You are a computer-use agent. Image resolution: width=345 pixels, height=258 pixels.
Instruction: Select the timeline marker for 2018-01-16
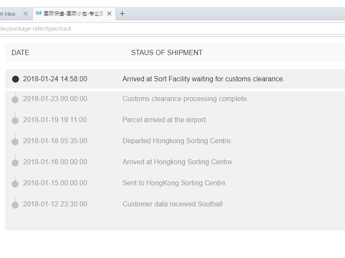tap(15, 163)
